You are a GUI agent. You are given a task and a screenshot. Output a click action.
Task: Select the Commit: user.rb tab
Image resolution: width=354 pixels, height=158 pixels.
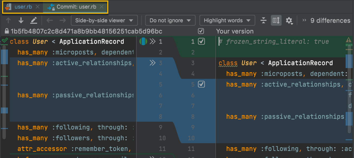pyautogui.click(x=76, y=7)
